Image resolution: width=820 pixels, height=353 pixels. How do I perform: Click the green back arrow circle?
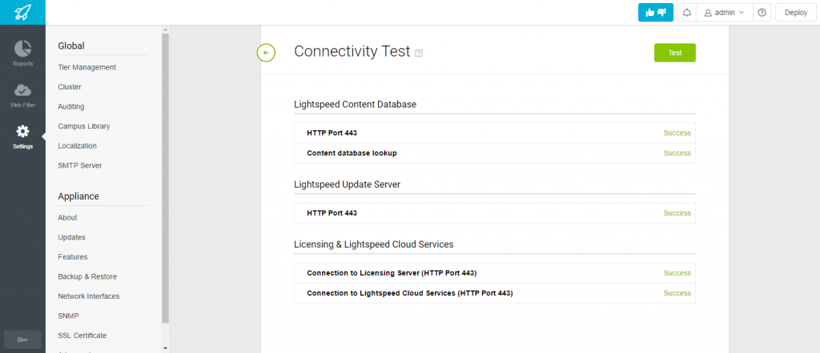pyautogui.click(x=266, y=53)
